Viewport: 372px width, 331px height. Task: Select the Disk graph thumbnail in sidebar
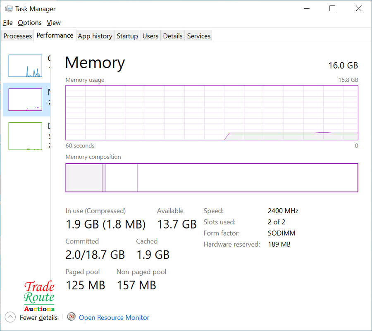(x=25, y=136)
